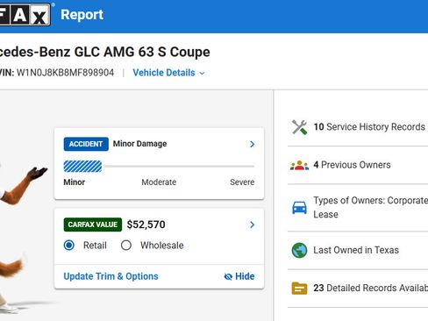Open accident details via chevron arrow
This screenshot has height=321, width=428.
[252, 144]
